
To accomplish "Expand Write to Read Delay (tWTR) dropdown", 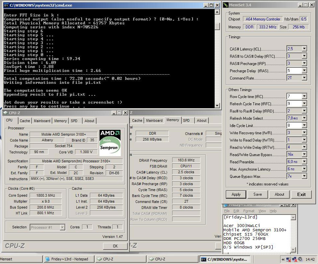I will [x=304, y=140].
